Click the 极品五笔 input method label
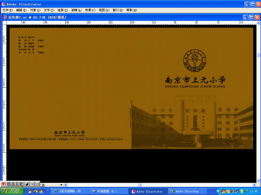The width and height of the screenshot is (261, 195). point(15,184)
